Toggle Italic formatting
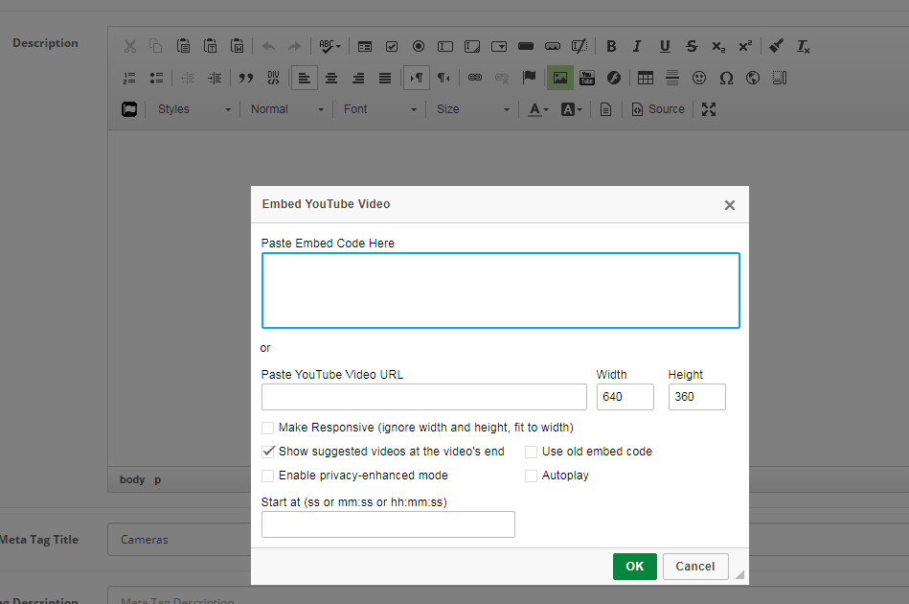This screenshot has height=604, width=909. point(638,46)
